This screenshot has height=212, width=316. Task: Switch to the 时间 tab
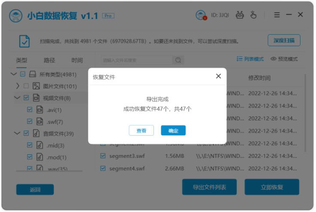click(x=77, y=60)
